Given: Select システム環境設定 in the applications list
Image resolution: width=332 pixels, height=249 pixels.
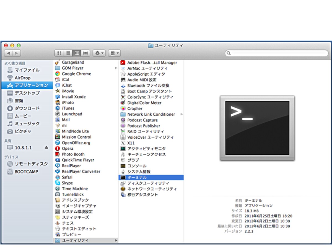Looking at the screenshot, I should tap(86, 212).
